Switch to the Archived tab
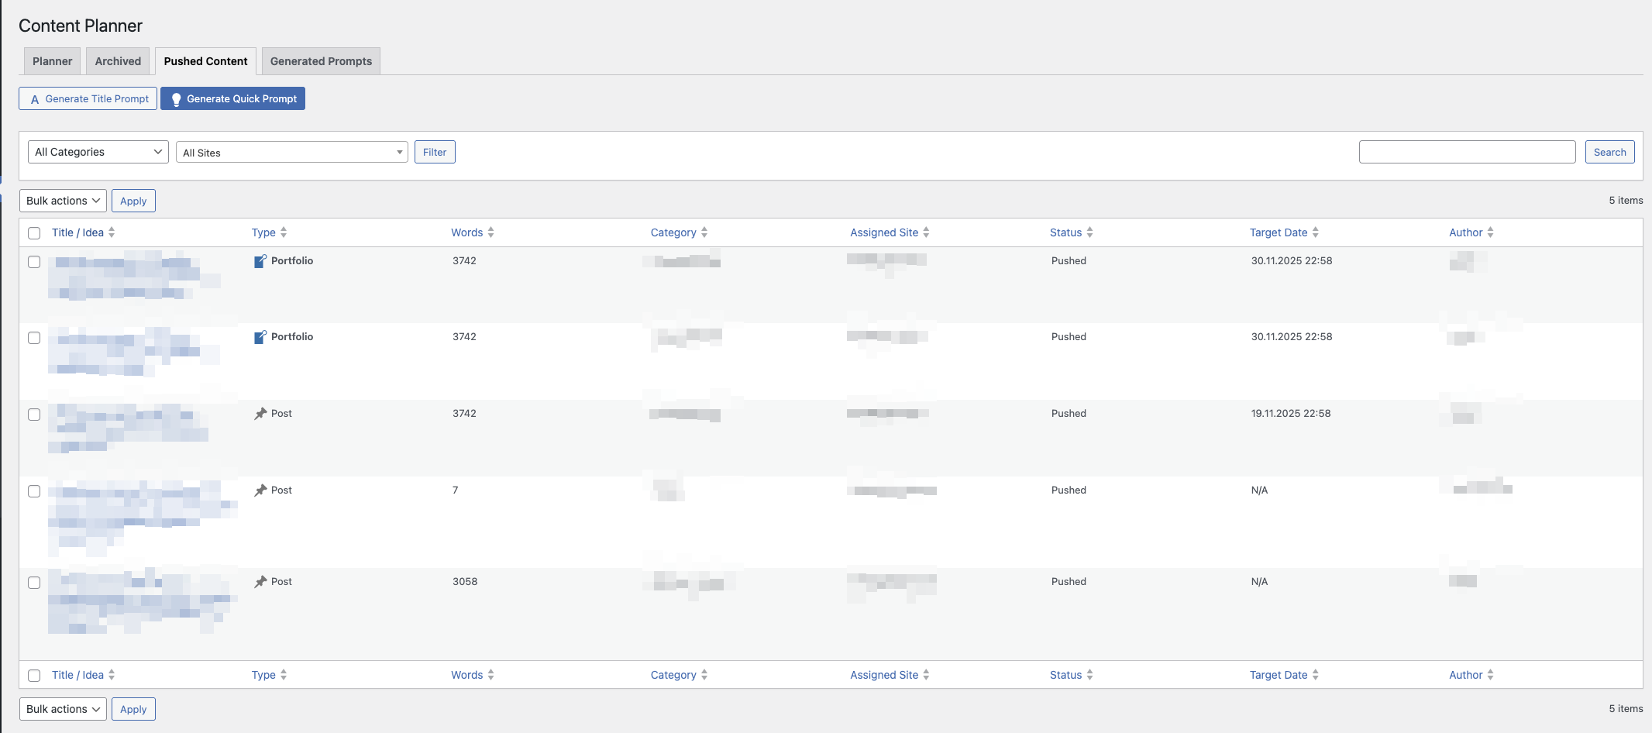 [118, 61]
